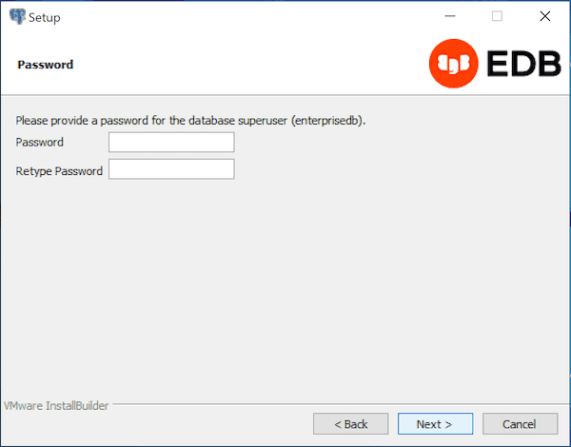571x447 pixels.
Task: Focus the Password input field
Action: coord(171,143)
